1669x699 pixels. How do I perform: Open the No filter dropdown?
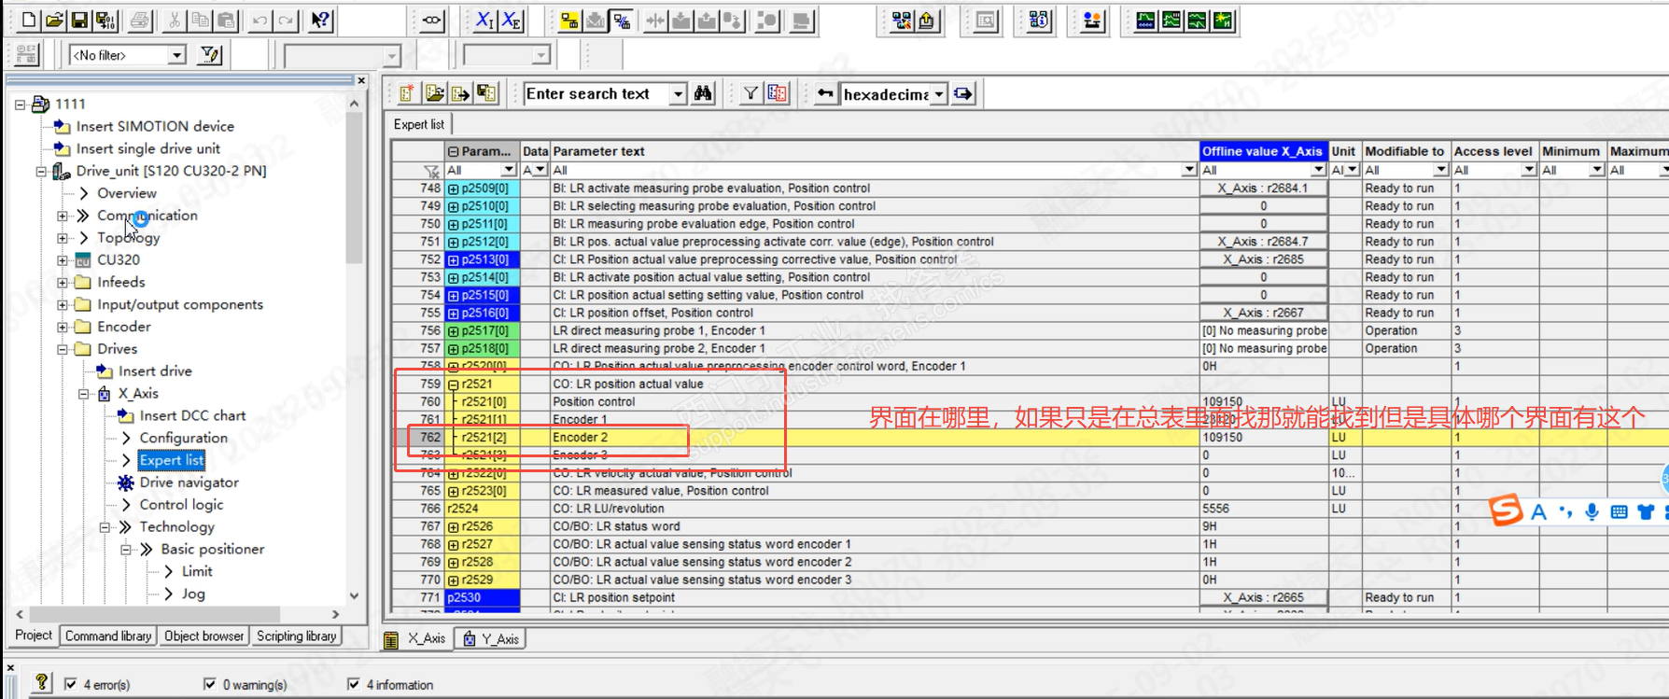[x=176, y=55]
